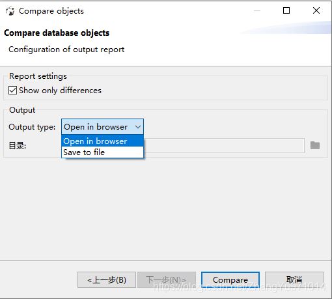
Task: Click the 取消 cancel button
Action: [x=294, y=280]
